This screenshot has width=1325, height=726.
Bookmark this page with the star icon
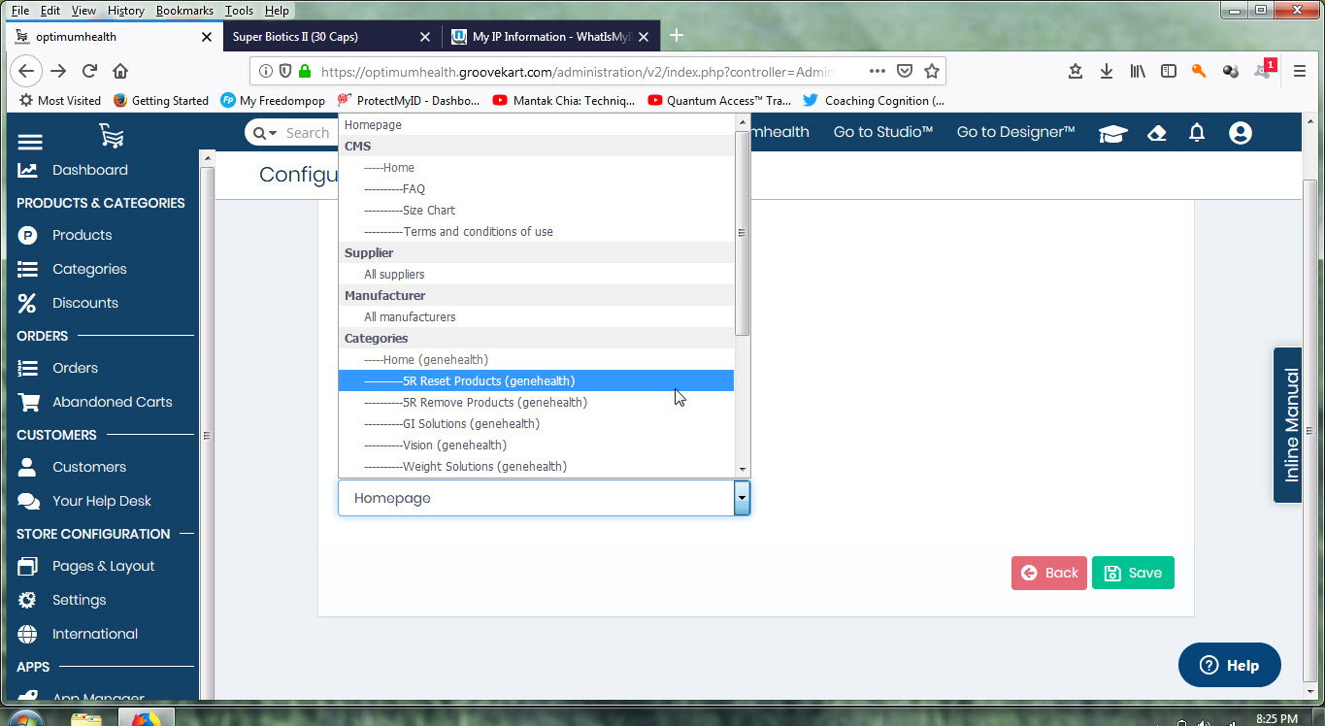pos(932,71)
